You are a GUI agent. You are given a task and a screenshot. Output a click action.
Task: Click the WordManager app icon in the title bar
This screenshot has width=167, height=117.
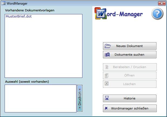4,3
